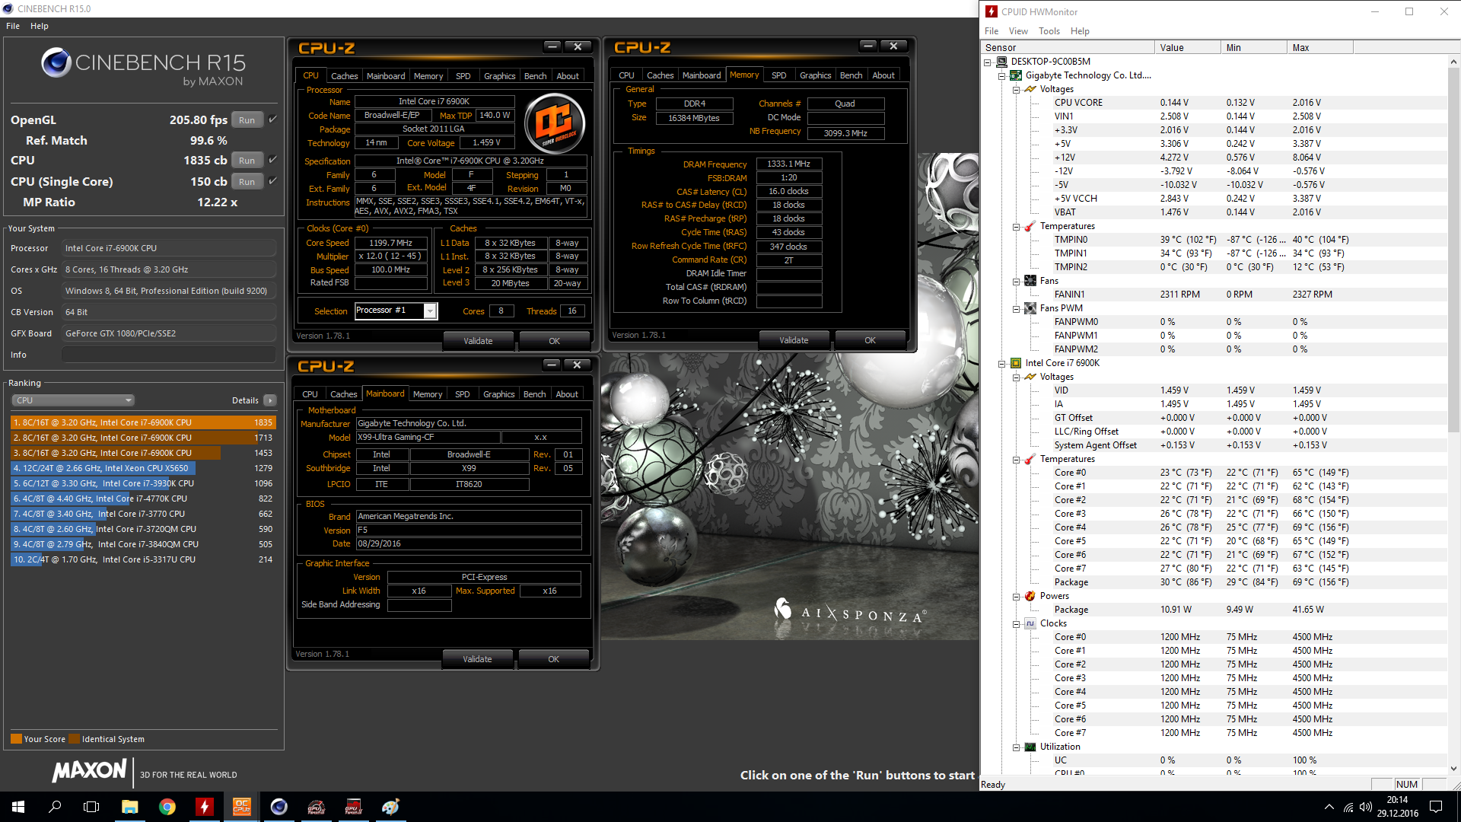Collapse the Gigabyte Technology node

tap(1002, 76)
